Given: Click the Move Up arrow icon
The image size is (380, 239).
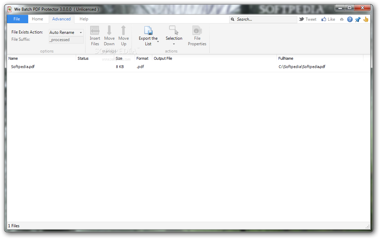Looking at the screenshot, I should click(x=123, y=30).
